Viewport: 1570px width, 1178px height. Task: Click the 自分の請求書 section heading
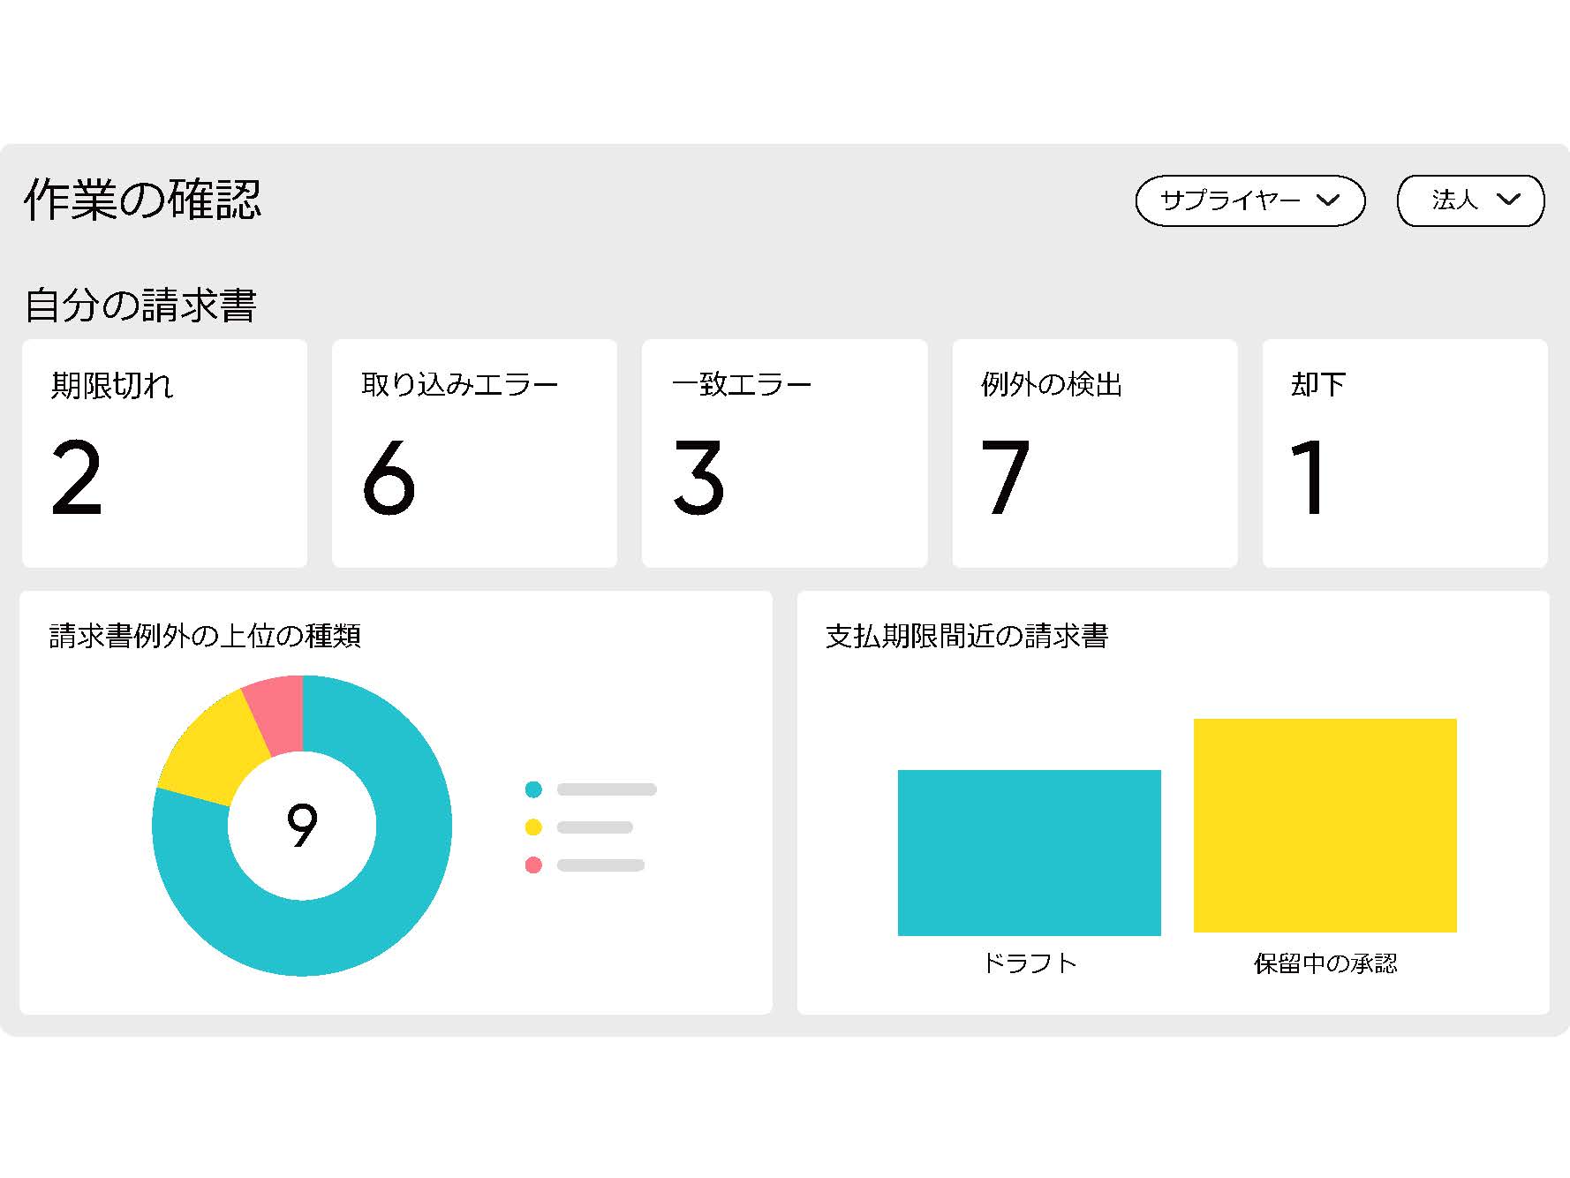point(140,305)
